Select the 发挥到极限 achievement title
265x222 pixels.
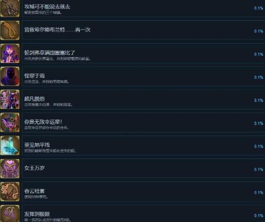coord(37,214)
